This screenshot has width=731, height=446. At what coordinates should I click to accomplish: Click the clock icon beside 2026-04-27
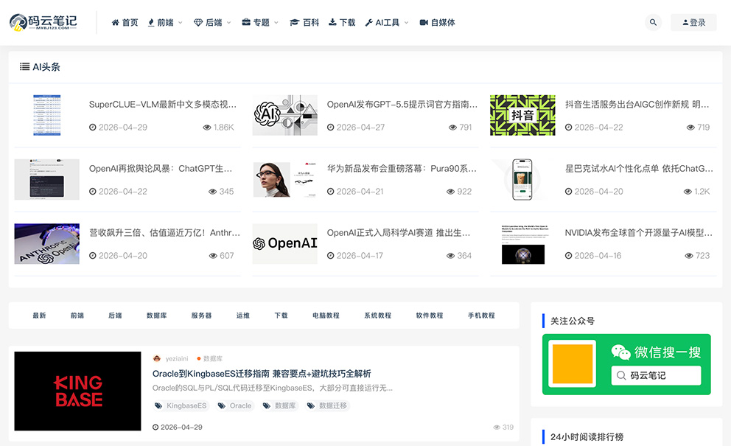pos(331,128)
